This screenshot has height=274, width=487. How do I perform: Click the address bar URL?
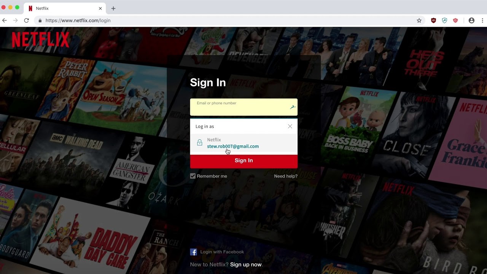pos(78,21)
